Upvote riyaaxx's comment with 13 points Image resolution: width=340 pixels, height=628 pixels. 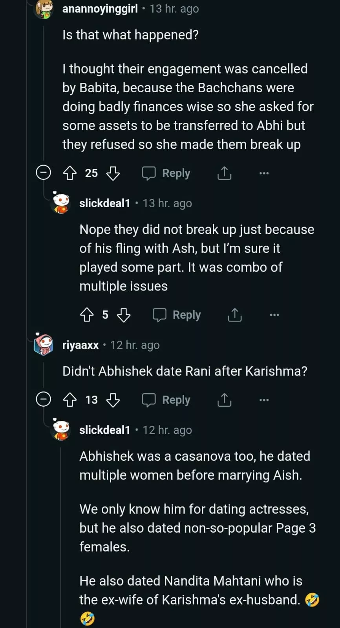pos(70,400)
